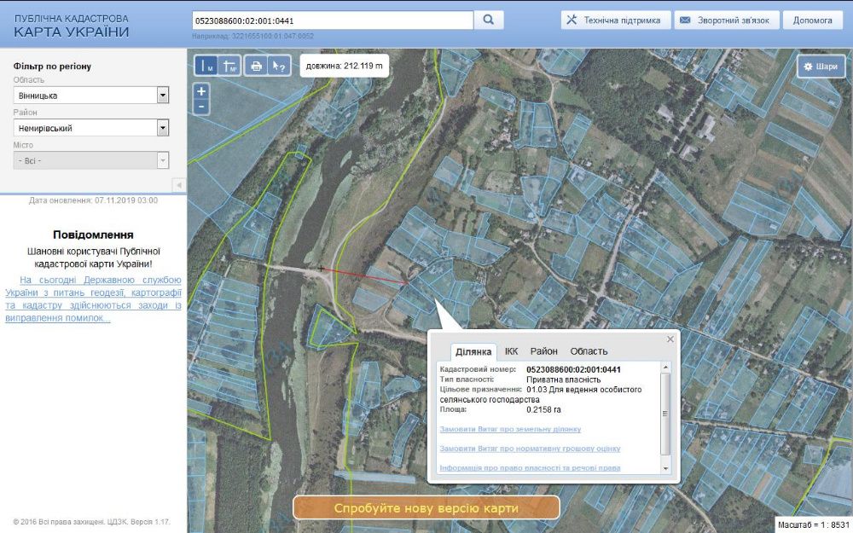Open the Державною службою news message link
853x533 pixels.
pos(93,298)
